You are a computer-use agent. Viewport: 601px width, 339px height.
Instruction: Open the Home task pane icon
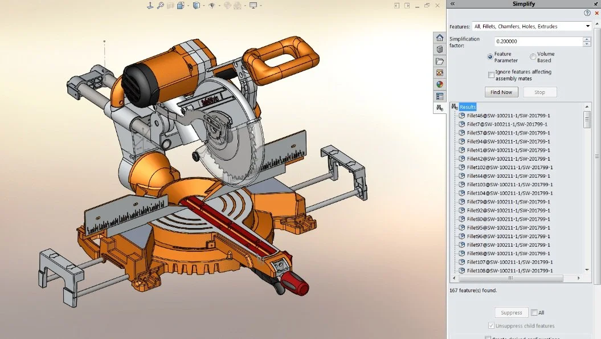439,38
